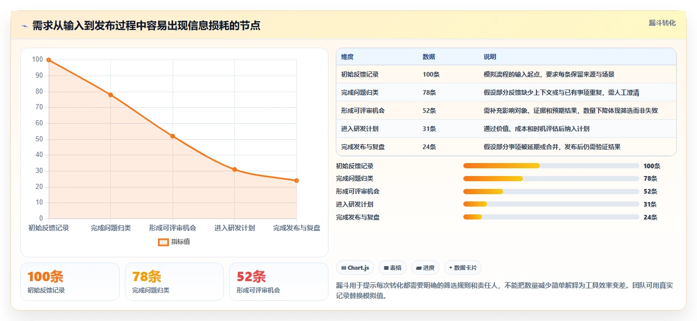
Task: Click the description starting 需补充影响对象
Action: coord(571,111)
